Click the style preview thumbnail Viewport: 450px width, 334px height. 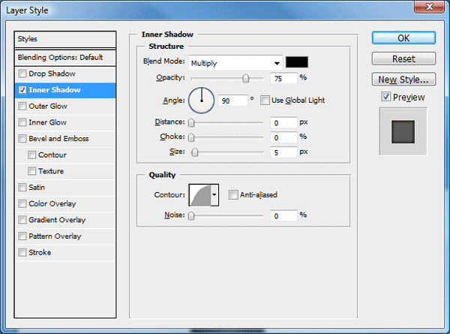pyautogui.click(x=403, y=132)
